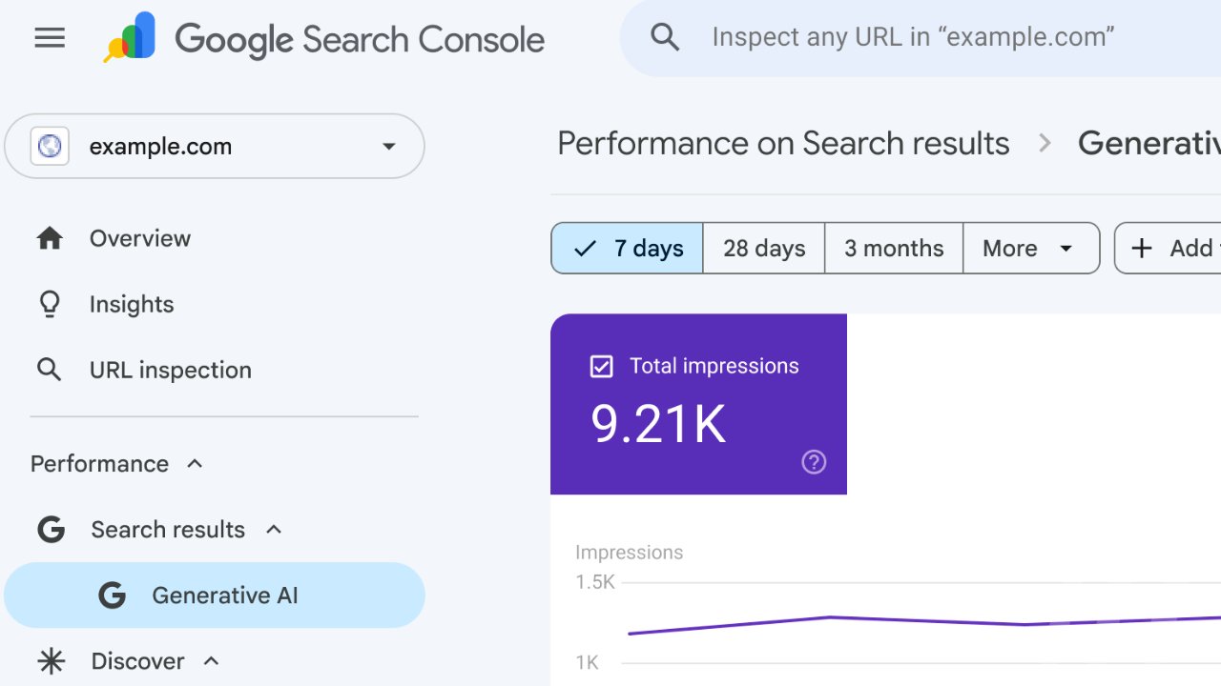Click the globe icon beside example.com
The width and height of the screenshot is (1221, 686).
(50, 146)
